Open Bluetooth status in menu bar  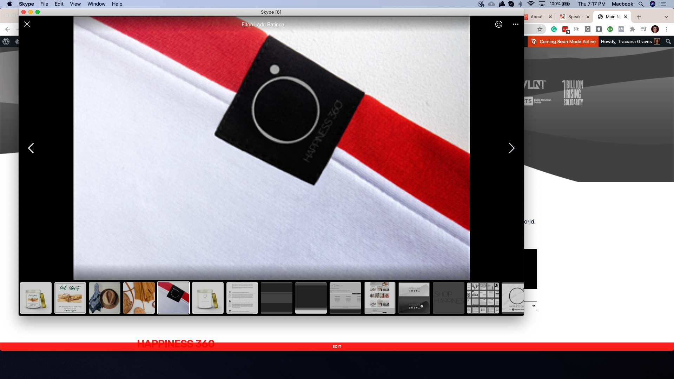coord(520,4)
